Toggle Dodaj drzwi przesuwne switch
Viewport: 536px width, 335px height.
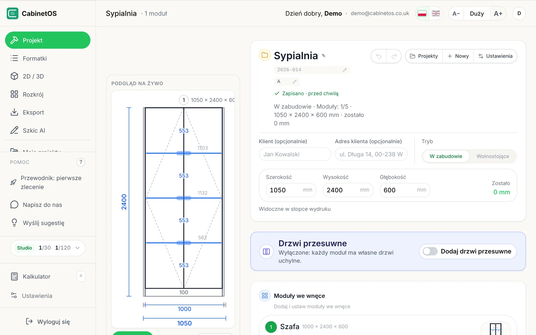point(430,251)
